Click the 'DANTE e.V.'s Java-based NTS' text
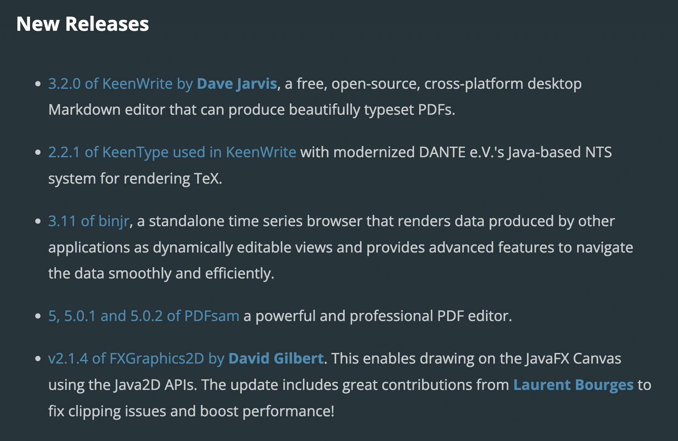 pyautogui.click(x=515, y=152)
